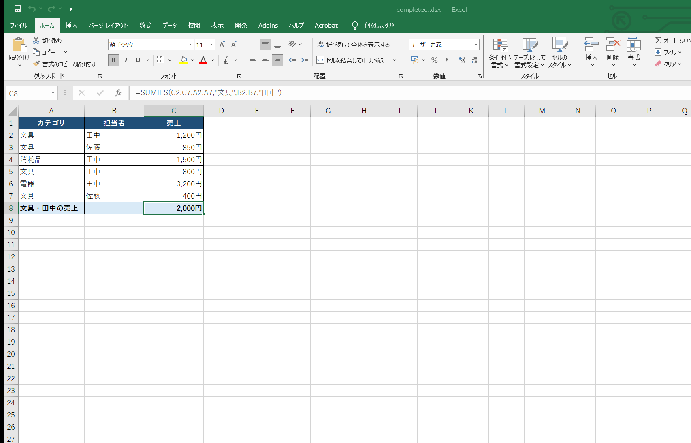This screenshot has height=443, width=691.
Task: Click 折り返して全体を表示する wrap text button
Action: point(353,45)
